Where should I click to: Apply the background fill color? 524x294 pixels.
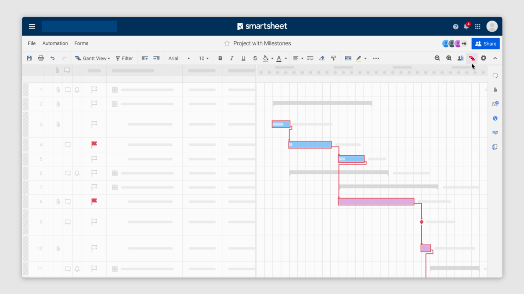click(266, 58)
